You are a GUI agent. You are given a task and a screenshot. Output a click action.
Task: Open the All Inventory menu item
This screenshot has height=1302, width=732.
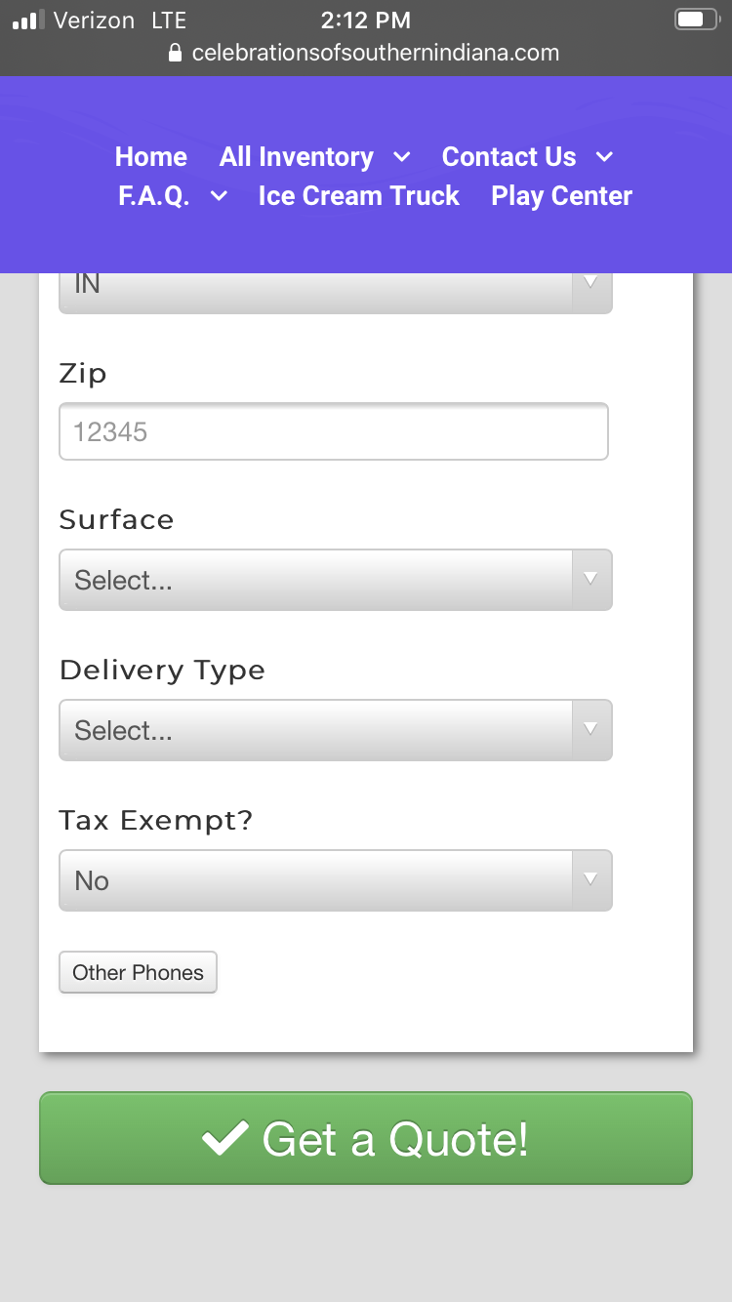pyautogui.click(x=296, y=157)
